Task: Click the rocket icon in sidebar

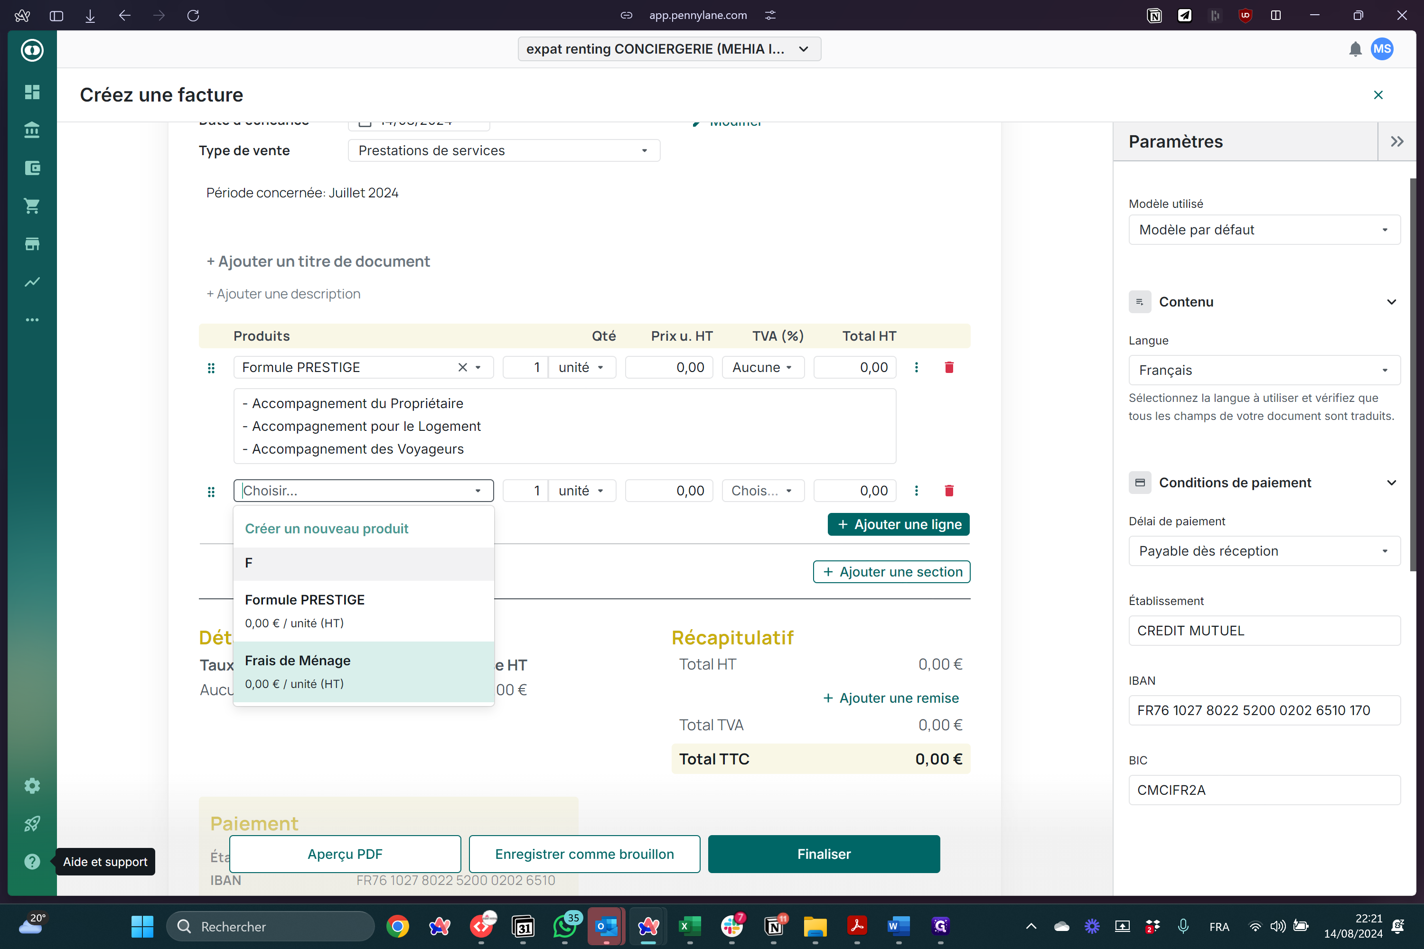Action: (32, 824)
